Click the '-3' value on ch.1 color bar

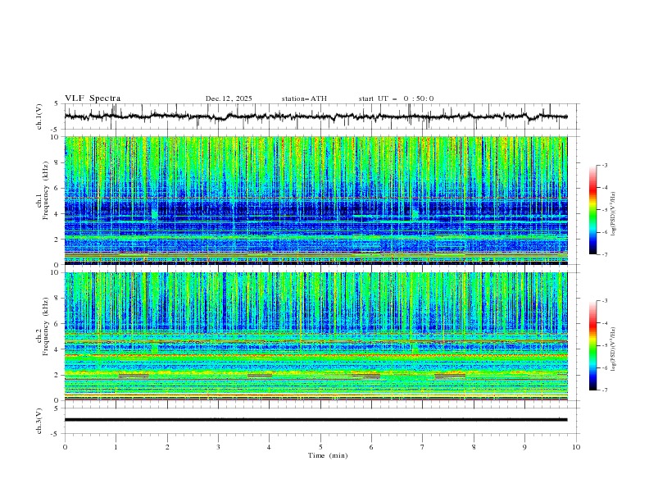[604, 165]
